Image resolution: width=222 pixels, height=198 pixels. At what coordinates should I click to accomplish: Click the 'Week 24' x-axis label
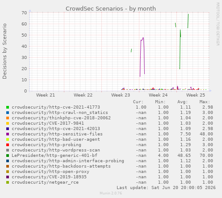[x=158, y=95]
